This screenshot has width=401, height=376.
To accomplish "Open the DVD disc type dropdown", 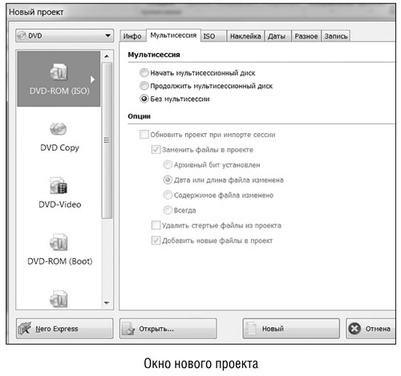I will click(65, 35).
